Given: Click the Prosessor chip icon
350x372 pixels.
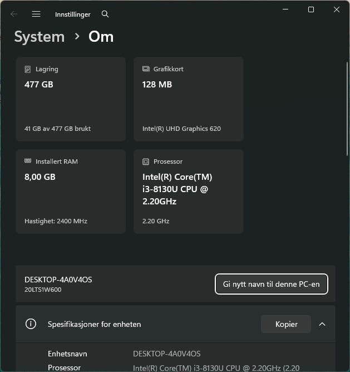Looking at the screenshot, I should coord(146,161).
